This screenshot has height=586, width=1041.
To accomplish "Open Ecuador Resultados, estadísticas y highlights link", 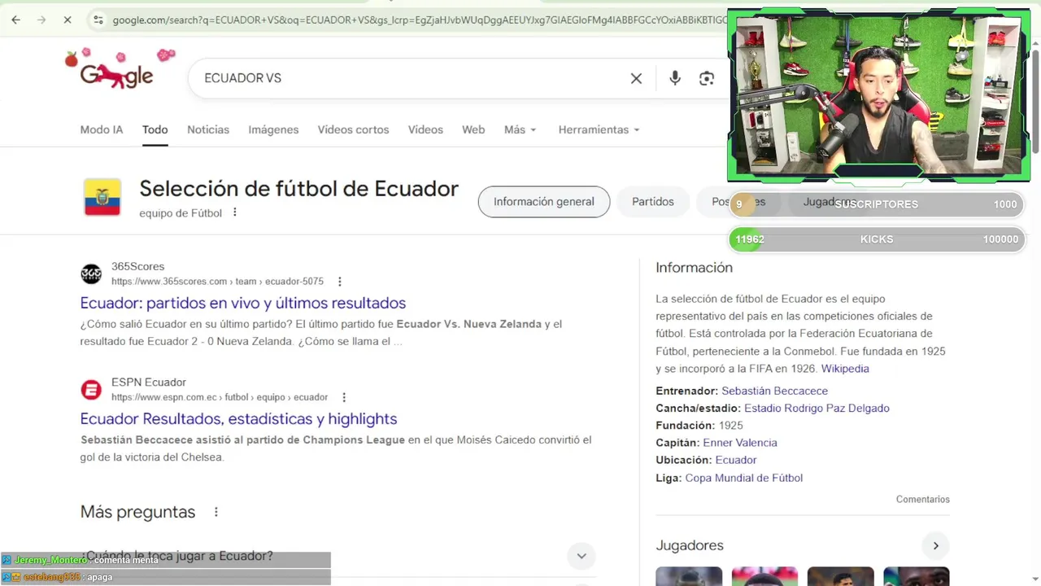I will pos(239,419).
